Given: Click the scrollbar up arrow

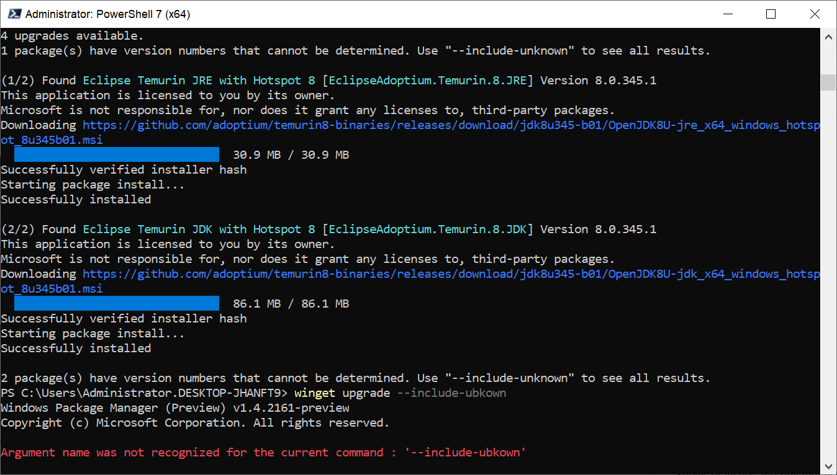Looking at the screenshot, I should (828, 36).
